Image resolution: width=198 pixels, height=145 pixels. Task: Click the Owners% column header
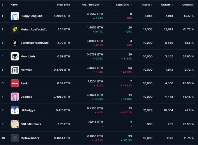(188, 5)
